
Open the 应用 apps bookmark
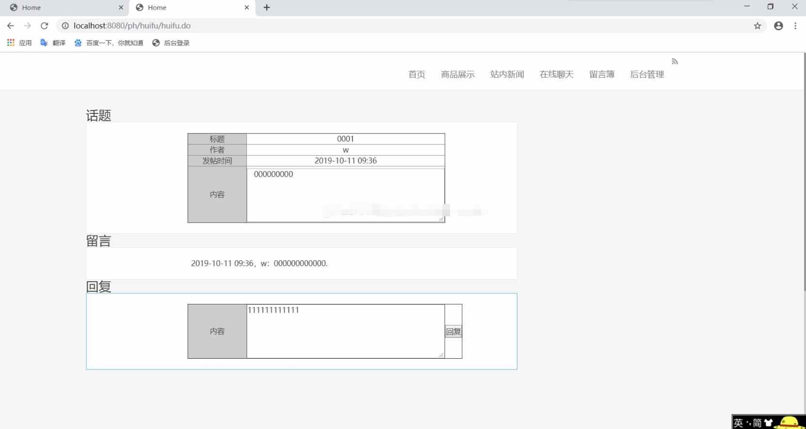point(19,43)
